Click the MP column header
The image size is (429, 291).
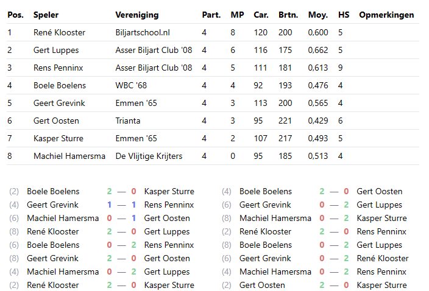click(x=237, y=15)
